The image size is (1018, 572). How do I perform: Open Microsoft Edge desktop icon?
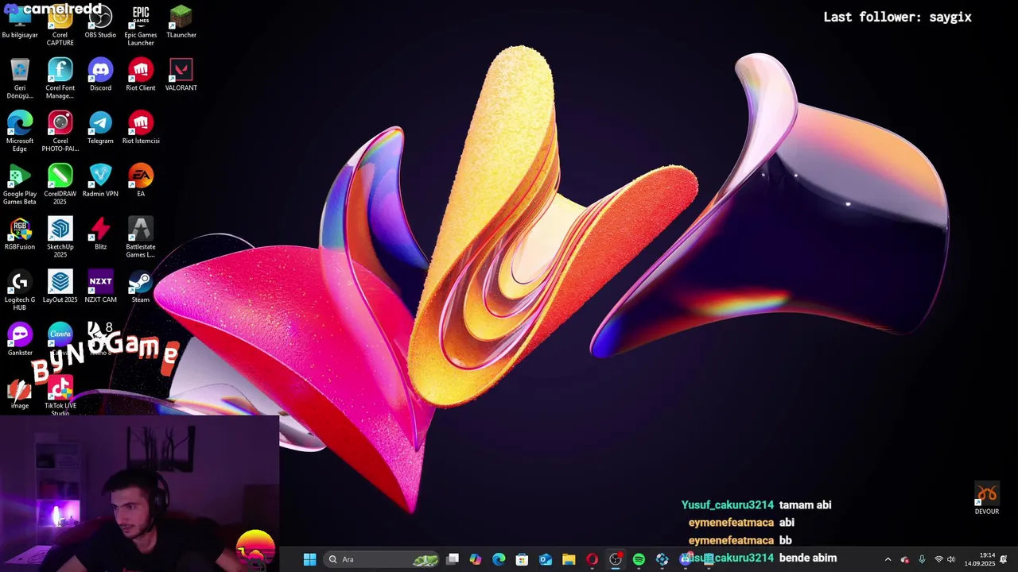pos(20,131)
